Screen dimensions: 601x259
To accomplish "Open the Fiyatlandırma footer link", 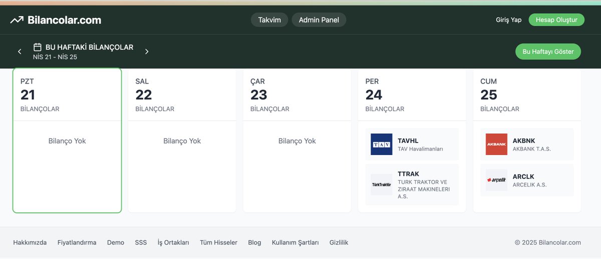I will 77,242.
